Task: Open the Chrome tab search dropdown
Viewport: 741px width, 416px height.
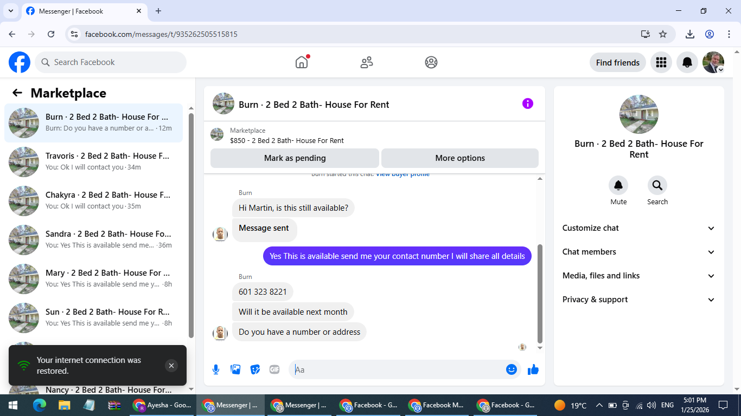Action: [10, 11]
